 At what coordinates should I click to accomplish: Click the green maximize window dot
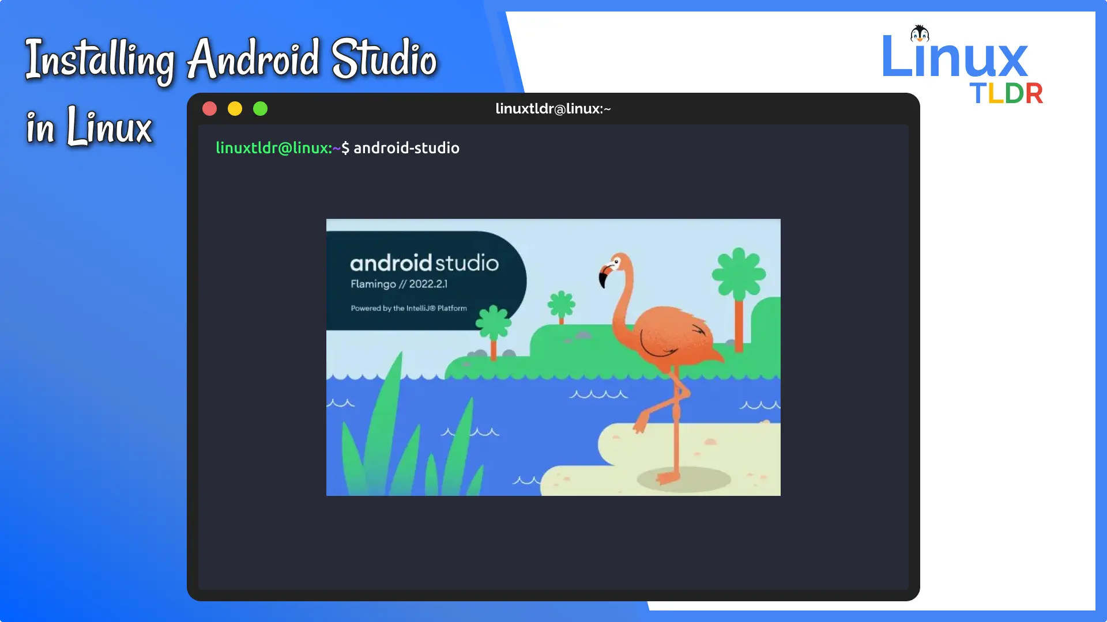pos(260,109)
